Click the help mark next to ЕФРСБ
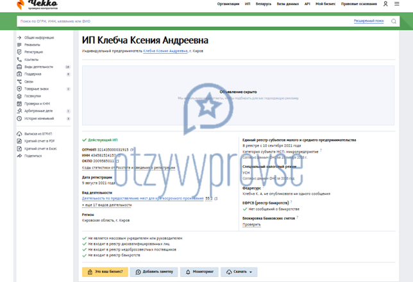Screen dimensions: 413x282 coord(291,202)
